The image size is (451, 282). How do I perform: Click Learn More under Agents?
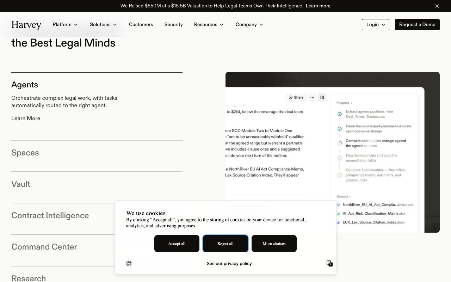[x=26, y=118]
